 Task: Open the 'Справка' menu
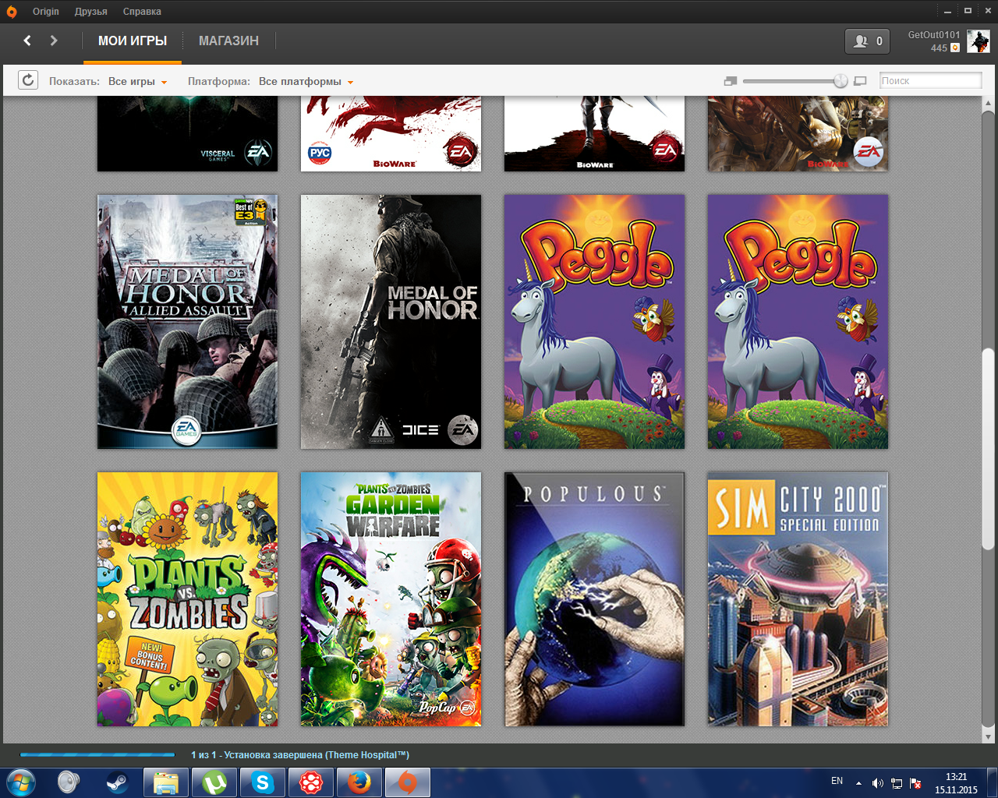point(142,12)
